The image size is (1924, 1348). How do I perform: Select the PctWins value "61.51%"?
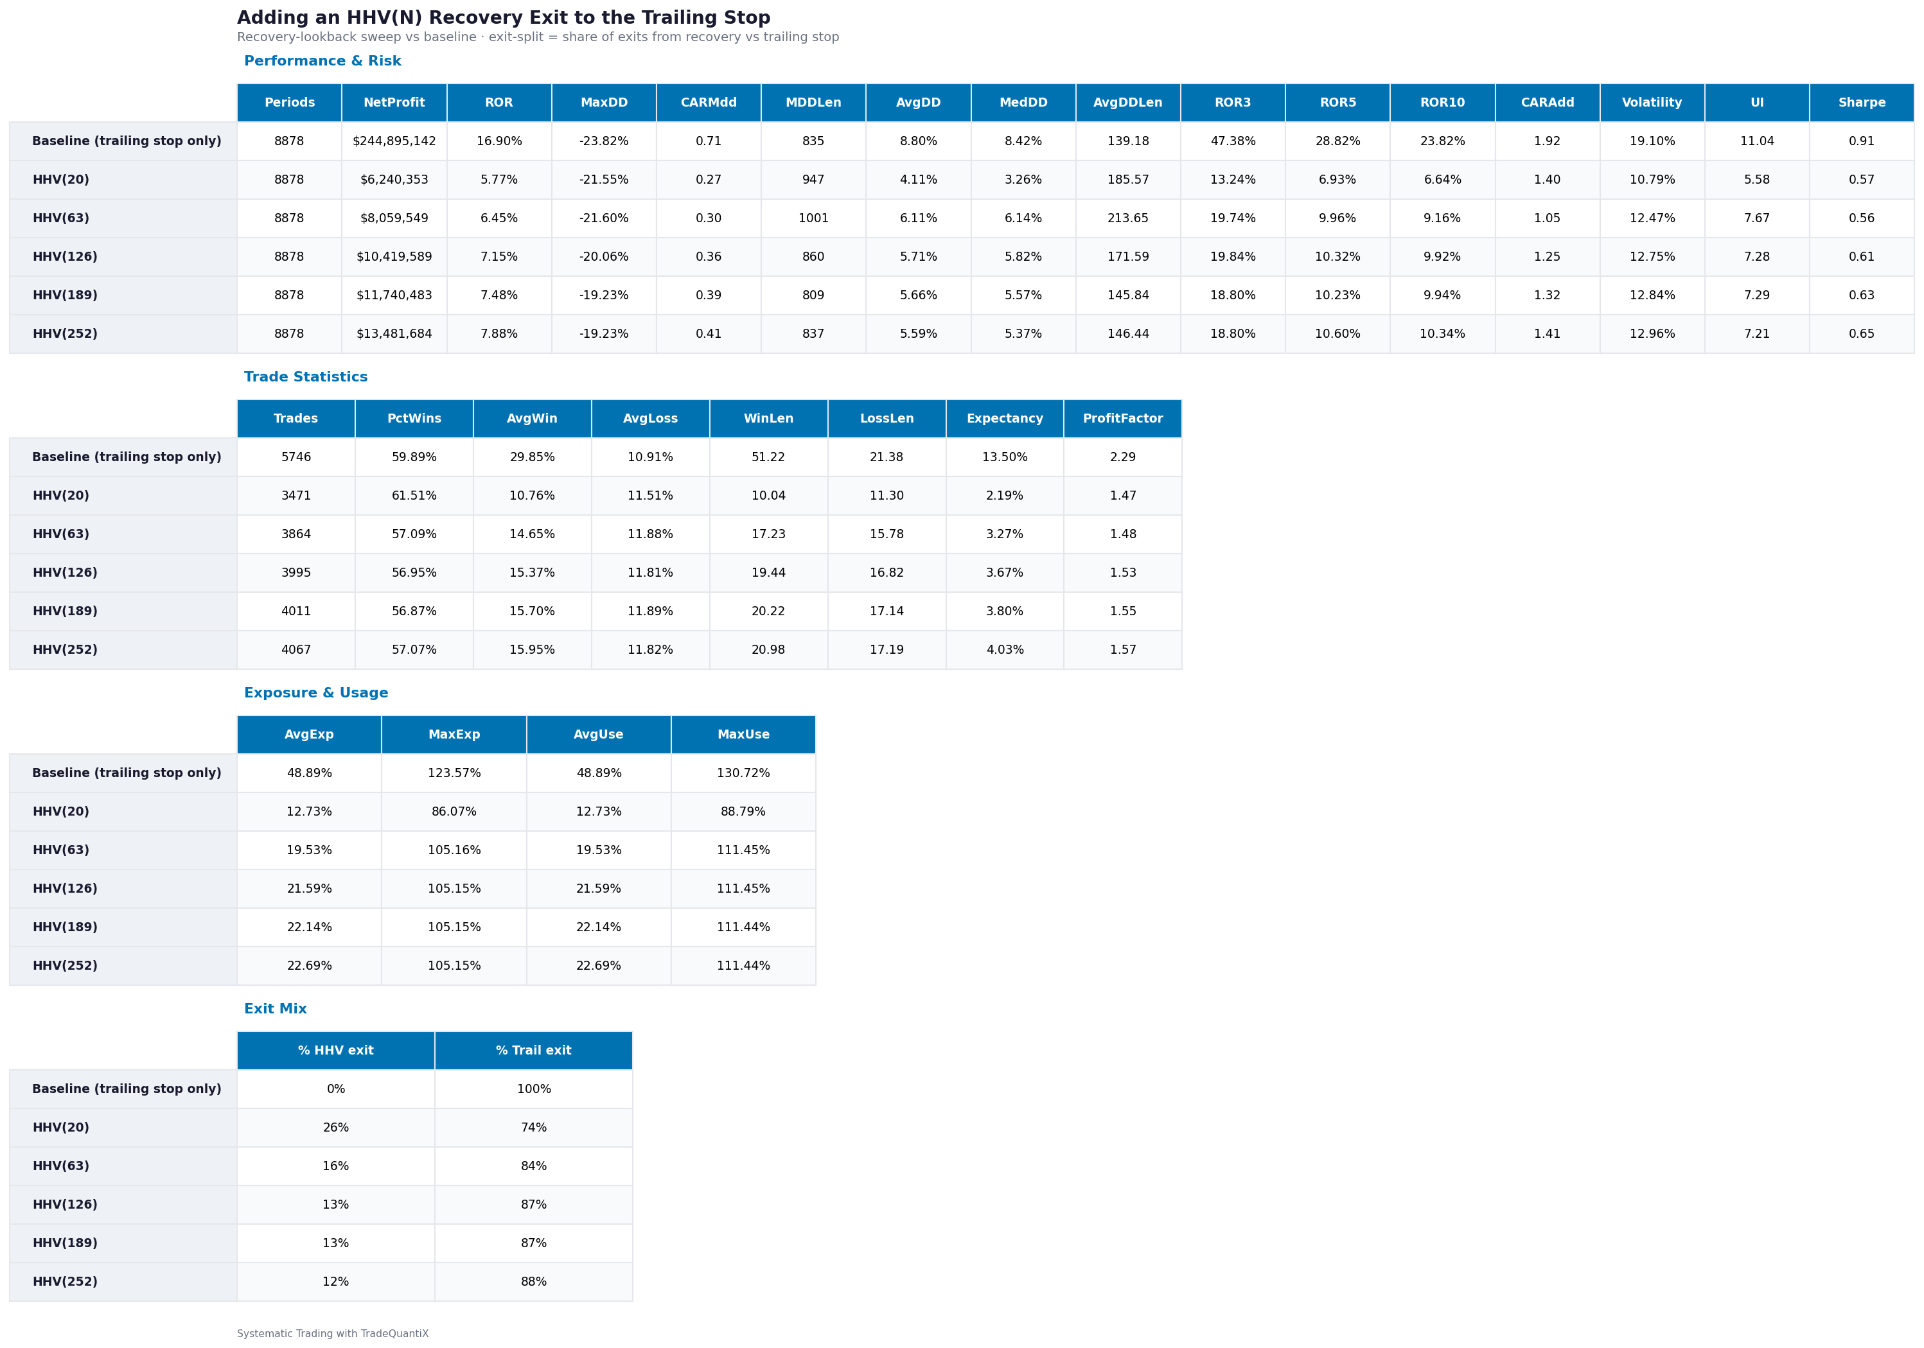pos(414,496)
